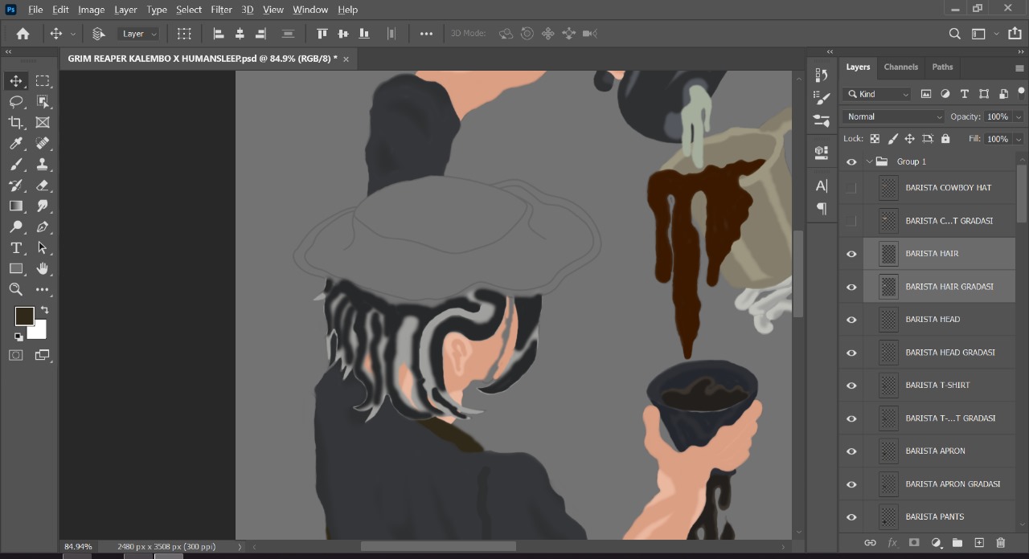Select the Clone Stamp tool
This screenshot has width=1029, height=559.
(x=43, y=165)
